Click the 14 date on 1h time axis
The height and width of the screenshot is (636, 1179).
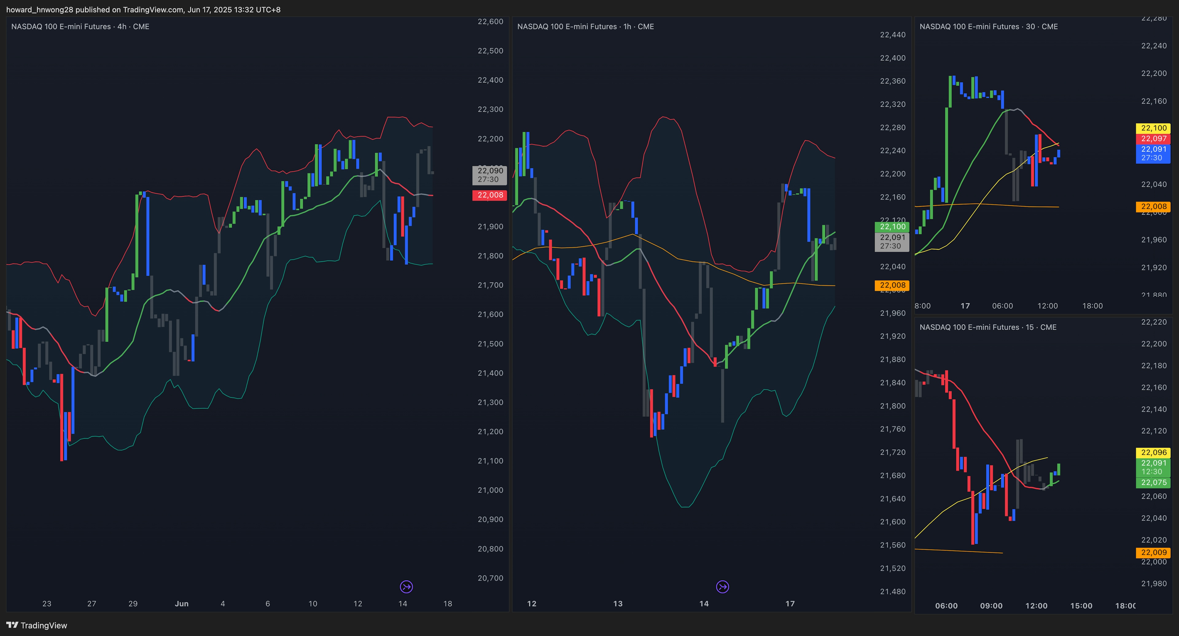(x=704, y=603)
